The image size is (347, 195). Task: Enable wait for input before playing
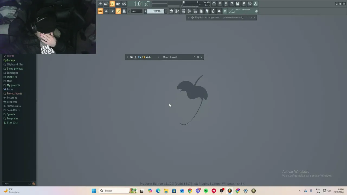[x=106, y=4]
